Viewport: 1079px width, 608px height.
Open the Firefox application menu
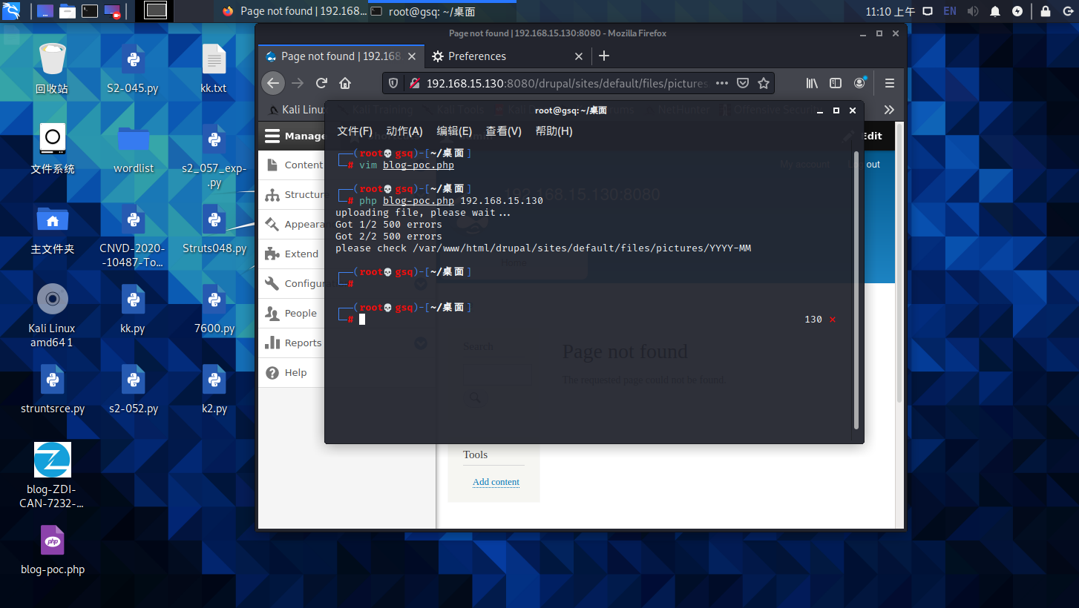[888, 83]
